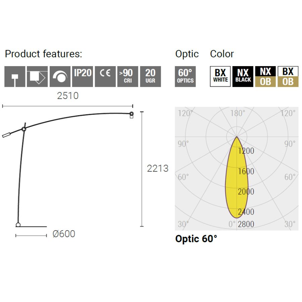This screenshot has height=302, width=302.
Task: Select the >90 CRI icon
Action: click(128, 77)
